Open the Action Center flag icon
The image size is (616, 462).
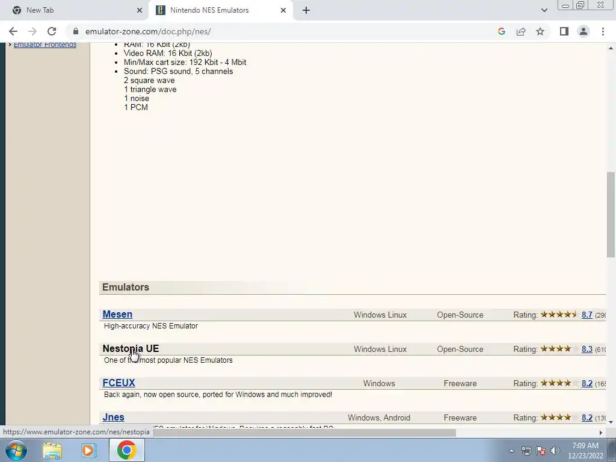coord(541,451)
